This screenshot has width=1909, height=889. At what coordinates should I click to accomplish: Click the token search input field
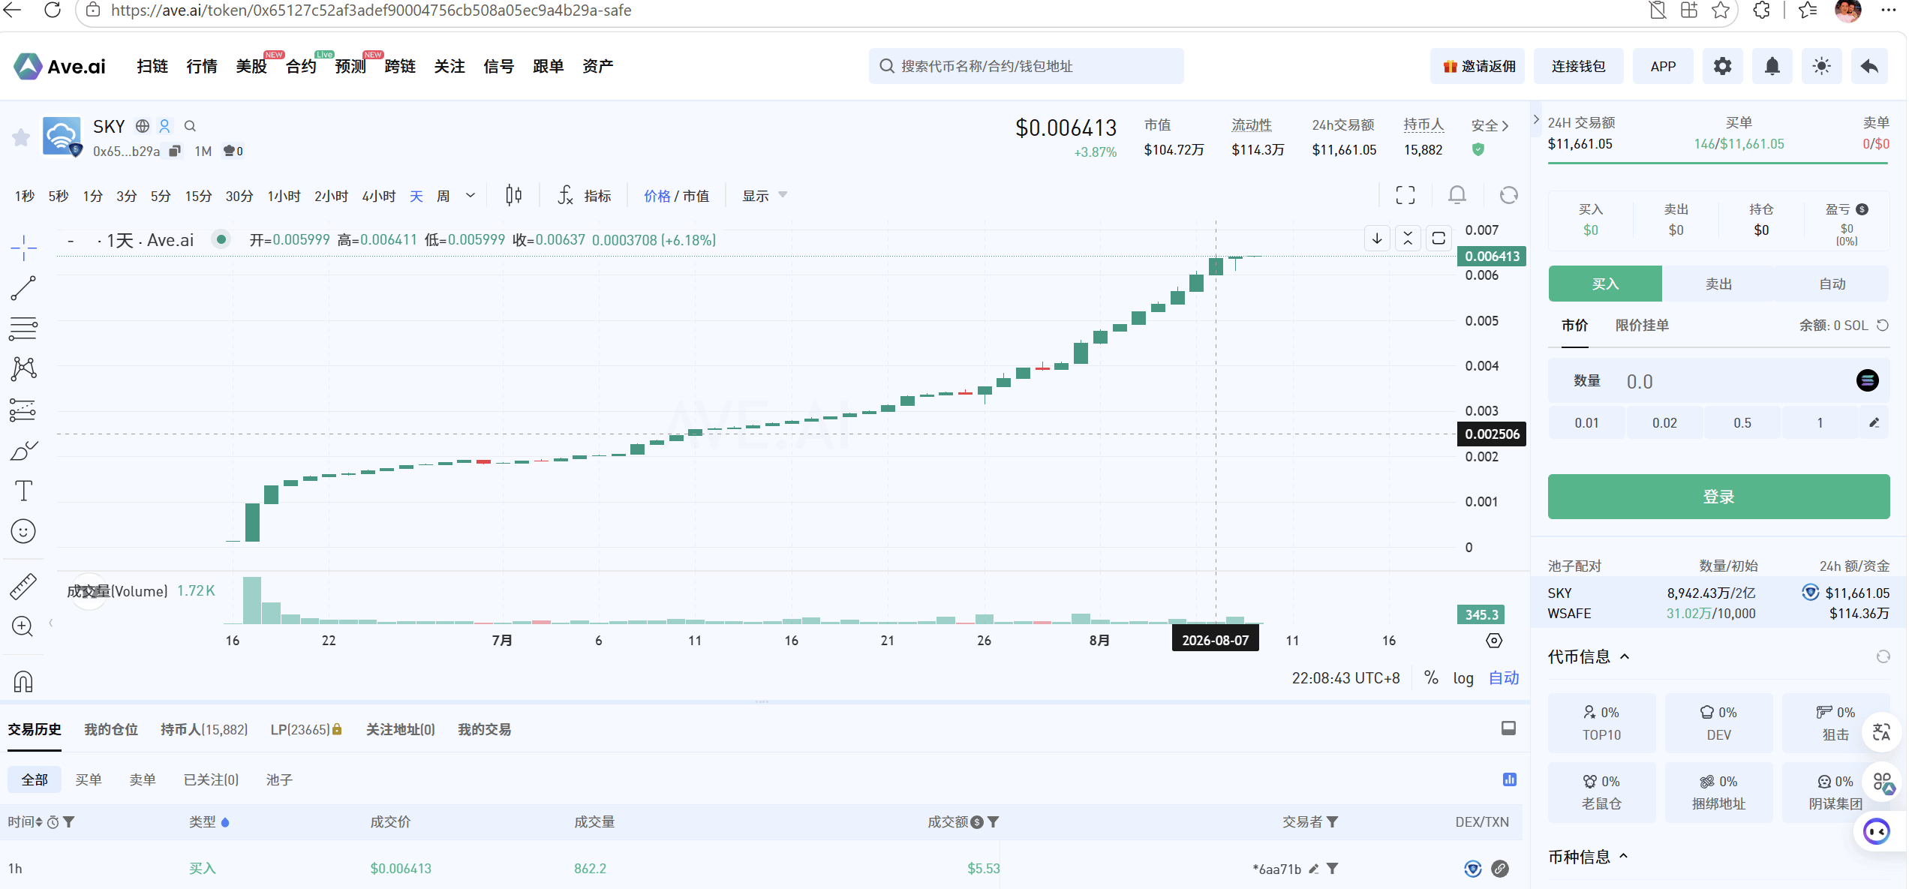[1026, 66]
